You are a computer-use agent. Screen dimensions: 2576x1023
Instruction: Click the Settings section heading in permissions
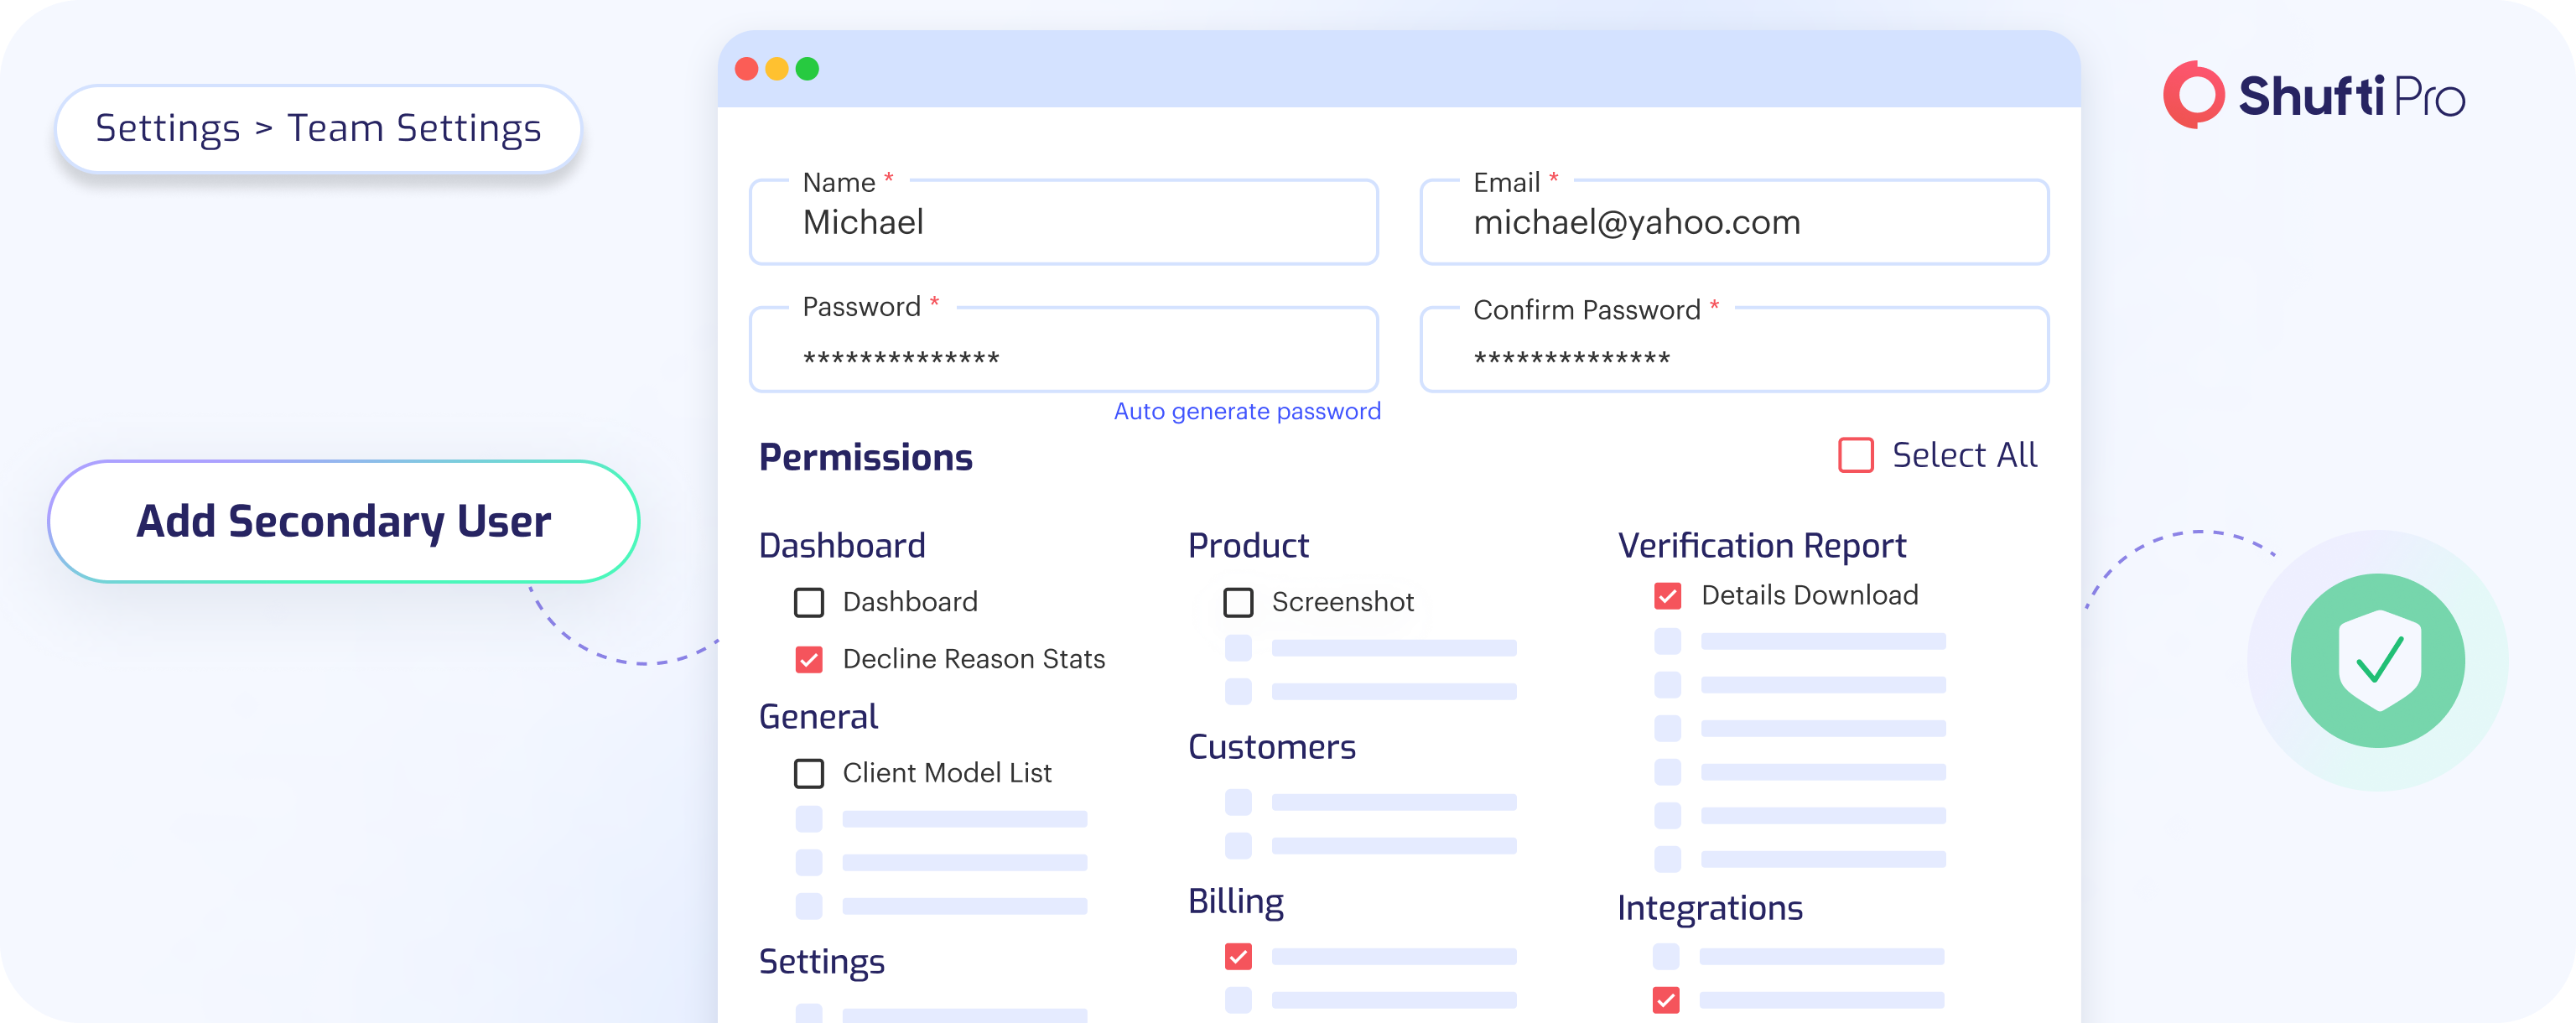tap(821, 962)
